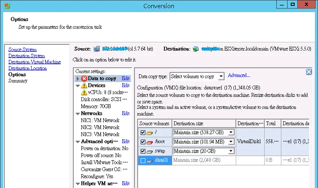318x188 pixels.
Task: Click the VirtualDisk1 destination cell
Action: tap(250, 142)
